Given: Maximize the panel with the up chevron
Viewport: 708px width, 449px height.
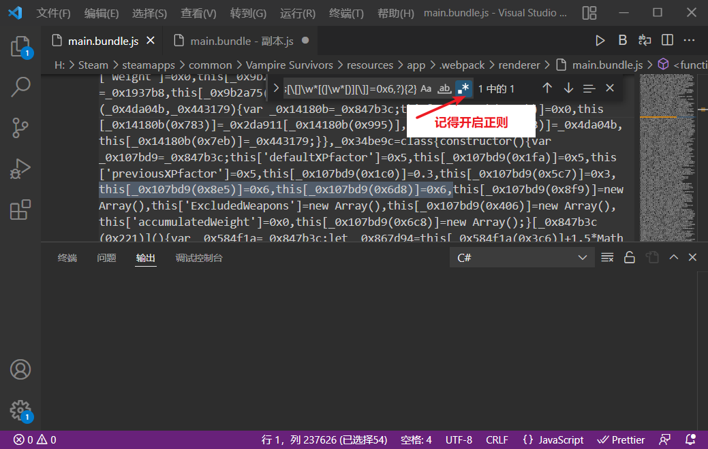Looking at the screenshot, I should pyautogui.click(x=674, y=257).
